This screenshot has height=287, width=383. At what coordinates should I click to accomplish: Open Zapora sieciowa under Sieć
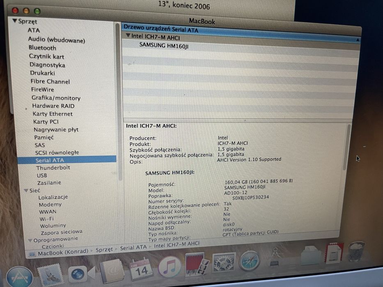pyautogui.click(x=62, y=232)
